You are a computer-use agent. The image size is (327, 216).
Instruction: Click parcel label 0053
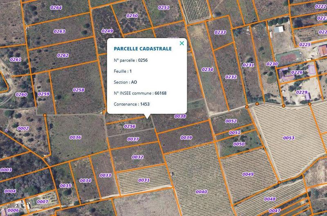[x=289, y=138]
